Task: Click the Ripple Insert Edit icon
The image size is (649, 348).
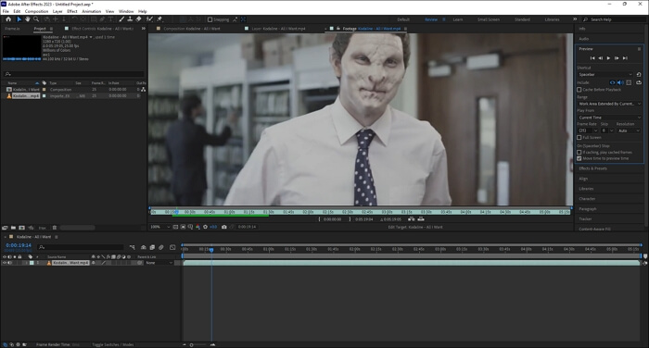Action: [411, 219]
